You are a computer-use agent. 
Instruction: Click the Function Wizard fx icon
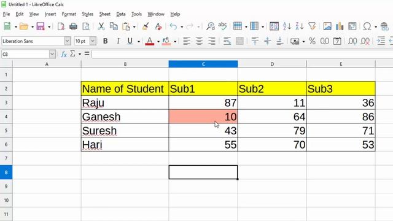(64, 54)
